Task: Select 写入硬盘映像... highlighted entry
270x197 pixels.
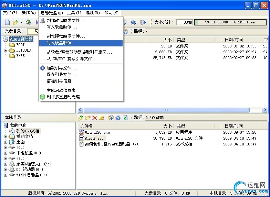Action: pyautogui.click(x=81, y=43)
